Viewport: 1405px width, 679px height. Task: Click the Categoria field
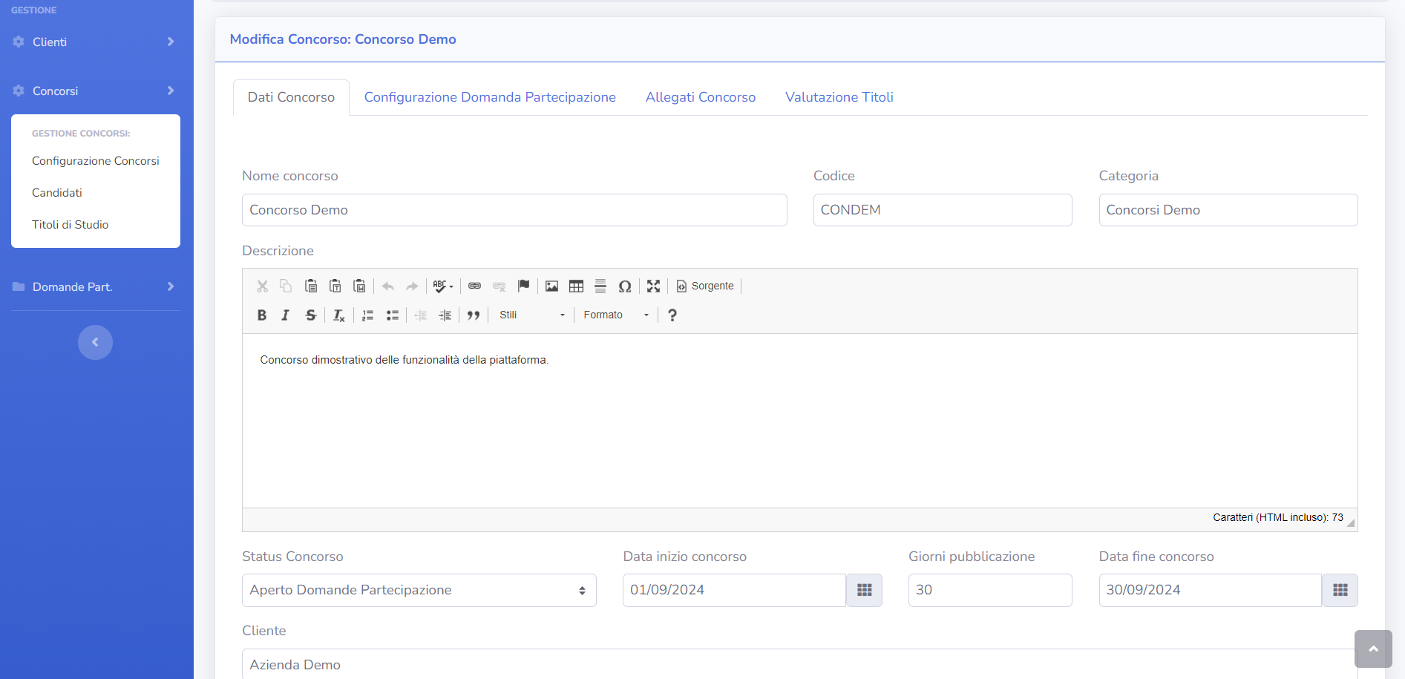[x=1228, y=210]
